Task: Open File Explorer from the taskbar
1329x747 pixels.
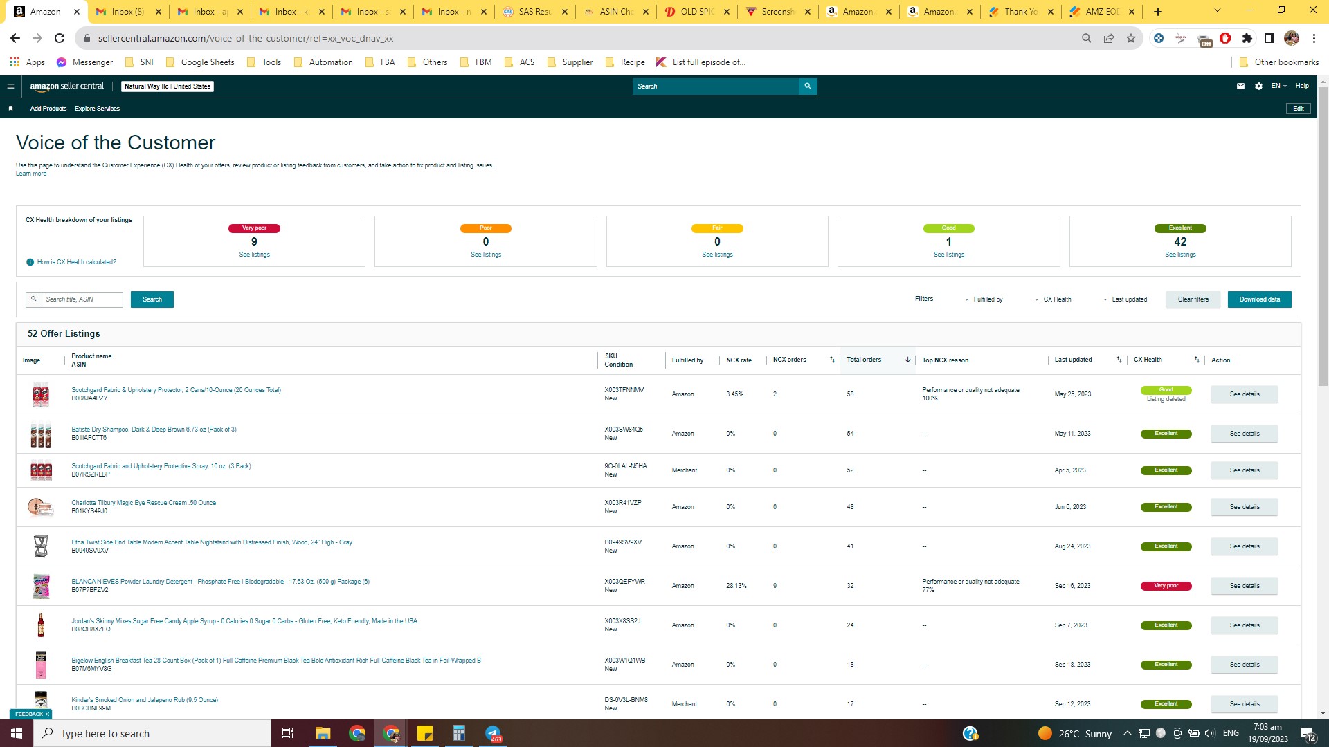Action: click(323, 733)
